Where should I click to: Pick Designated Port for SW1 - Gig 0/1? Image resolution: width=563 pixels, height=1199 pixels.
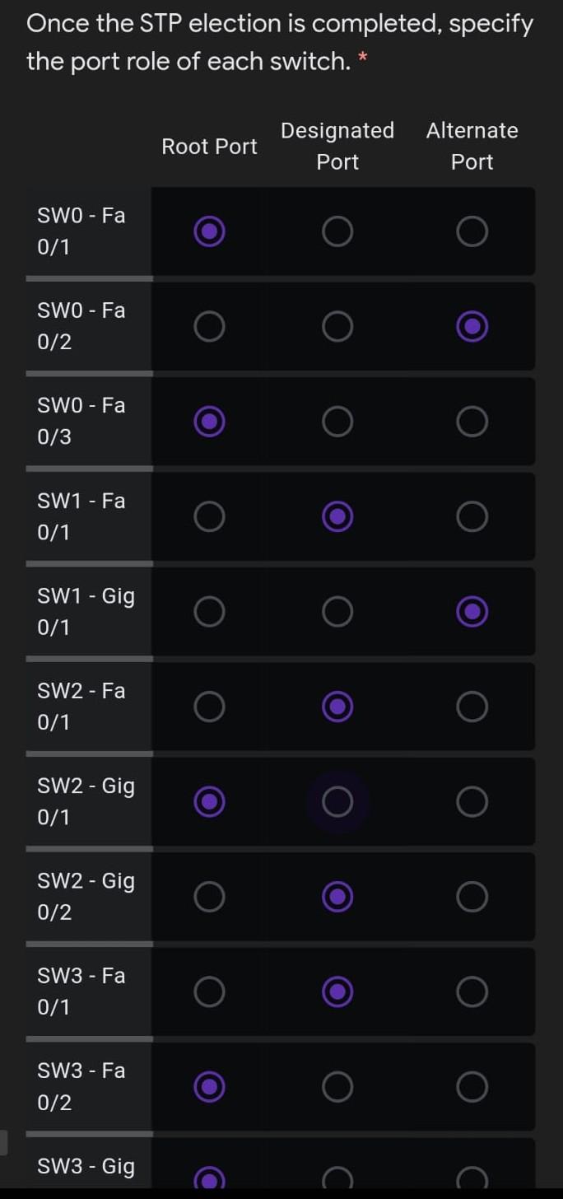pos(337,612)
